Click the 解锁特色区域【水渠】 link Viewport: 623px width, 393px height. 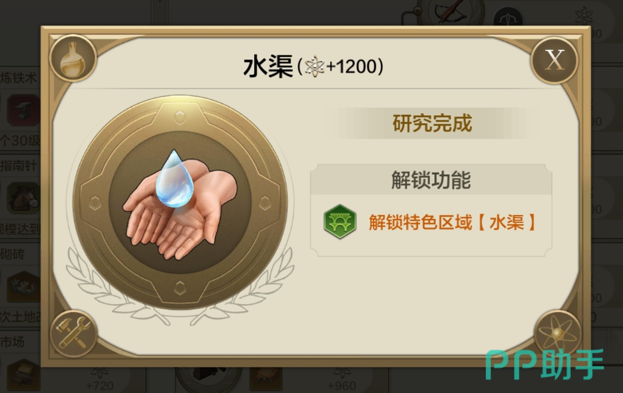tap(452, 222)
